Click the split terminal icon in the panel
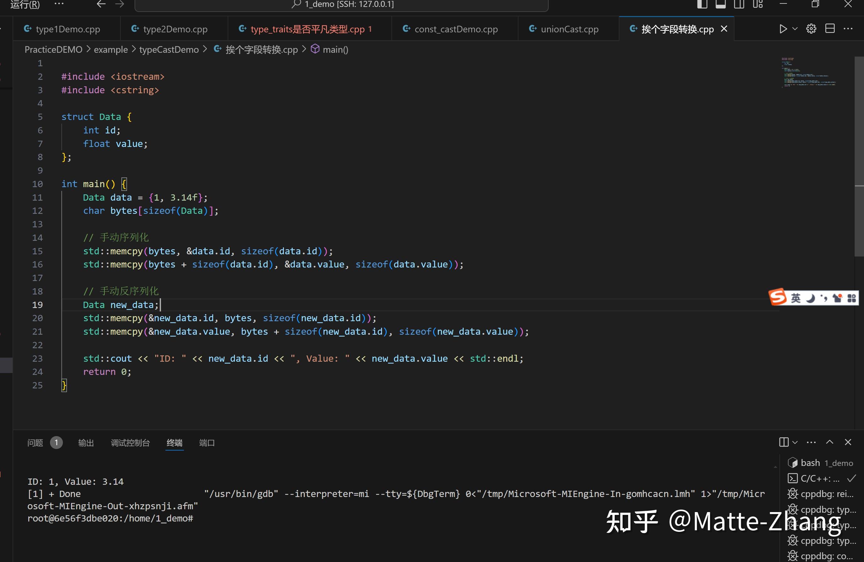Image resolution: width=864 pixels, height=562 pixels. (784, 442)
